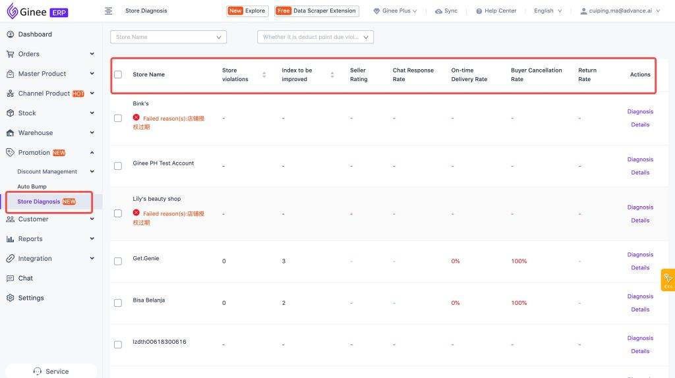This screenshot has width=675, height=378.
Task: Select Auto Bump submenu item
Action: 32,186
